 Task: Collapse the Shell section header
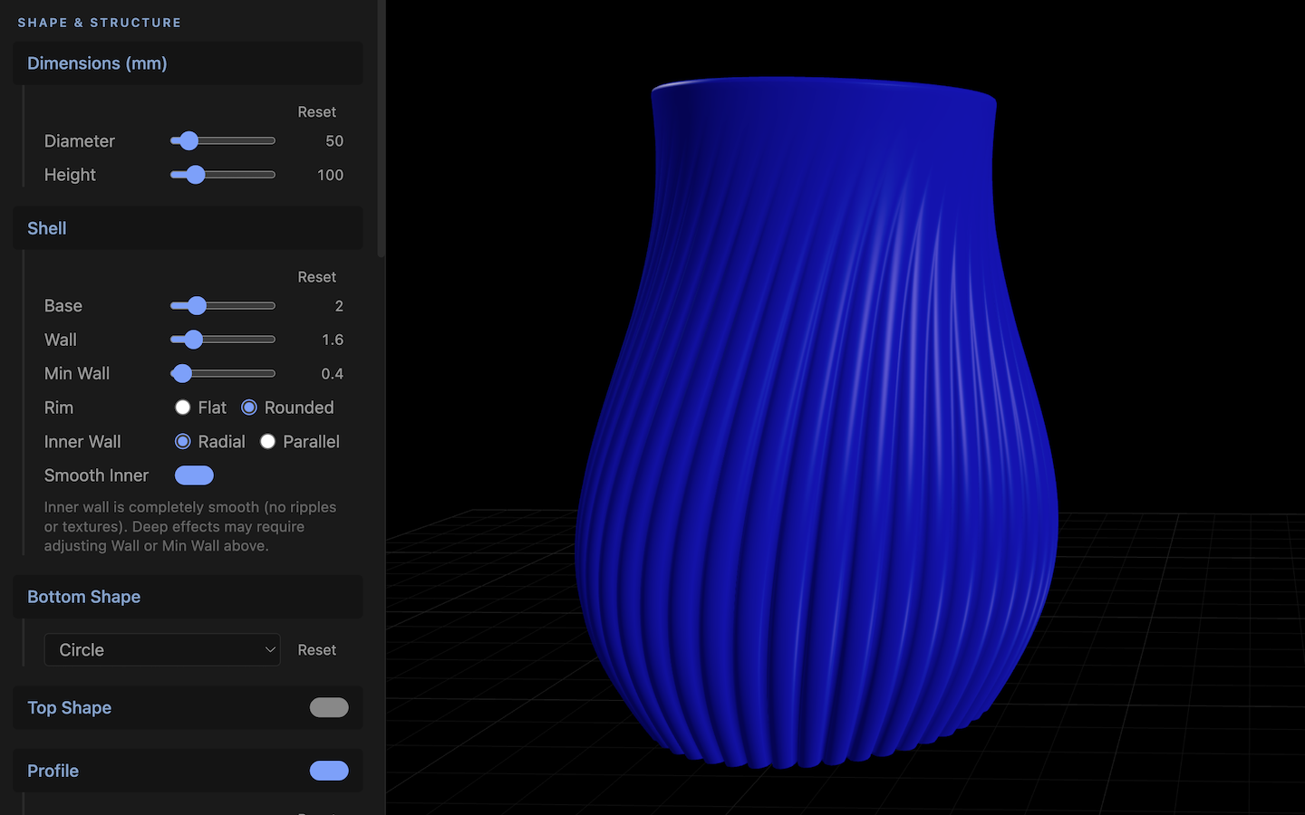pos(188,228)
